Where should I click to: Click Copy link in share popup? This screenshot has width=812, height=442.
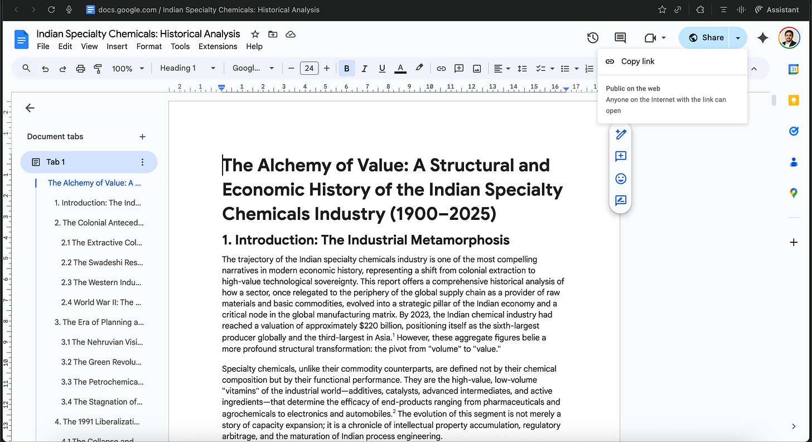(637, 61)
